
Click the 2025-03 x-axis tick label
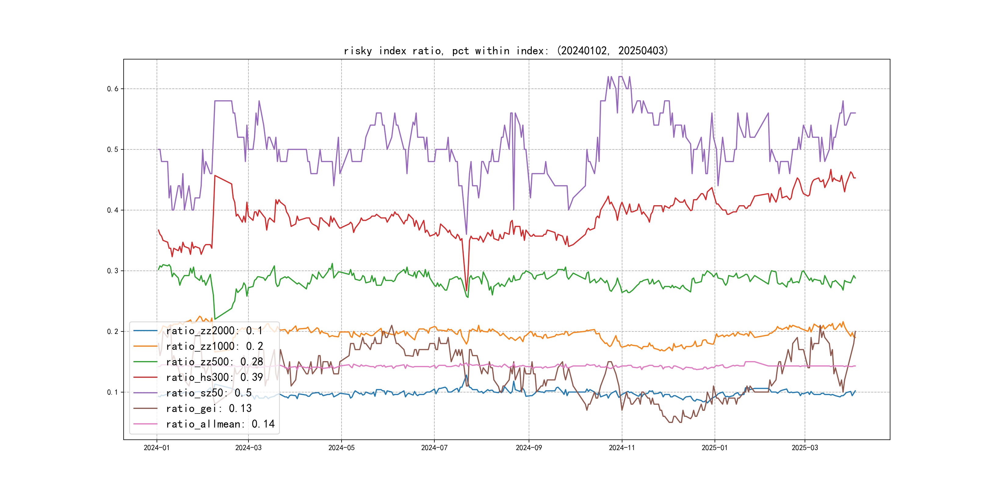[x=805, y=448]
